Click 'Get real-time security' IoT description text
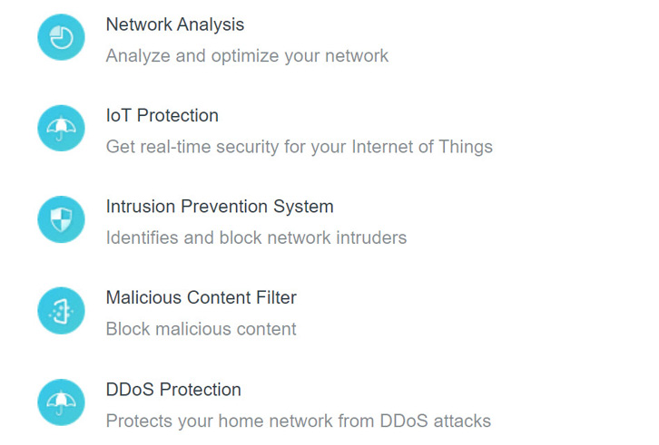The image size is (659, 445). (300, 148)
